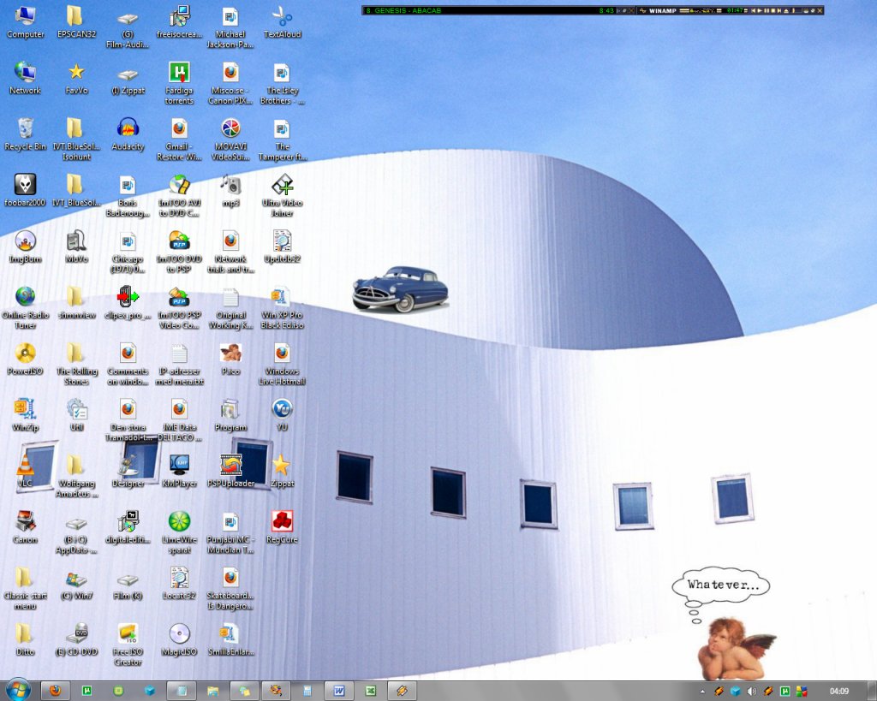Open The Rolling Stones folder

pyautogui.click(x=76, y=353)
